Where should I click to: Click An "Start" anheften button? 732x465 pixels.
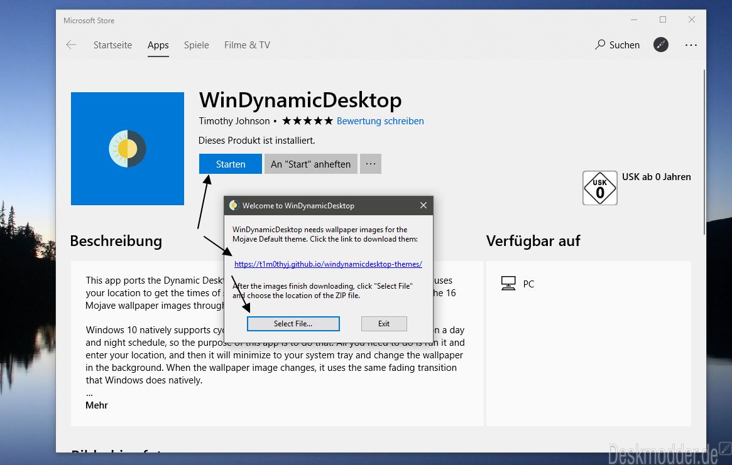click(x=311, y=164)
